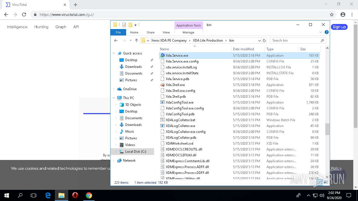Select the XDMDOCS.CREOUTIL.dll file icon
Image resolution: width=358 pixels, height=201 pixels.
click(162, 149)
